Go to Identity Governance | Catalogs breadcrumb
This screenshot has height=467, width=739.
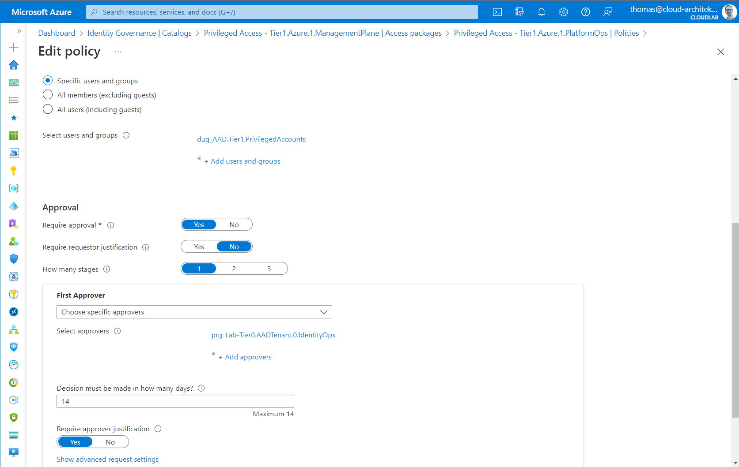tap(140, 33)
